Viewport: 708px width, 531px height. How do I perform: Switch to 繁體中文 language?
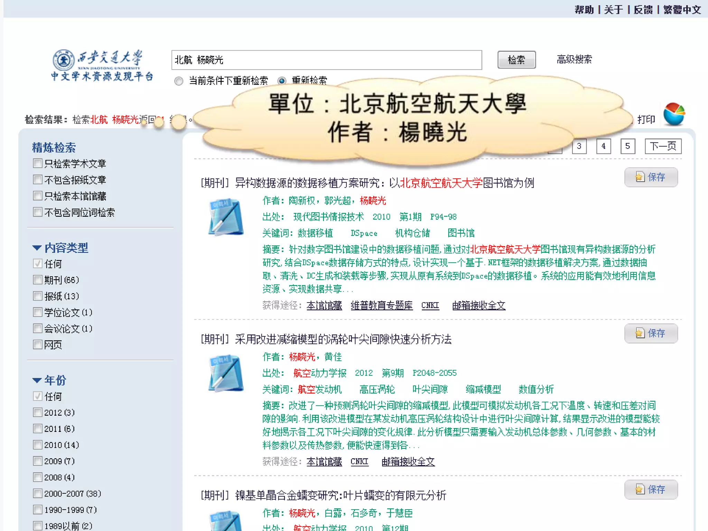(x=682, y=10)
